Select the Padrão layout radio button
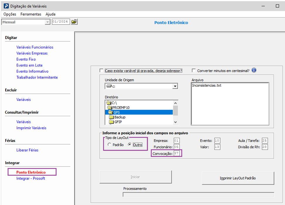The height and width of the screenshot is (205, 285). click(109, 145)
